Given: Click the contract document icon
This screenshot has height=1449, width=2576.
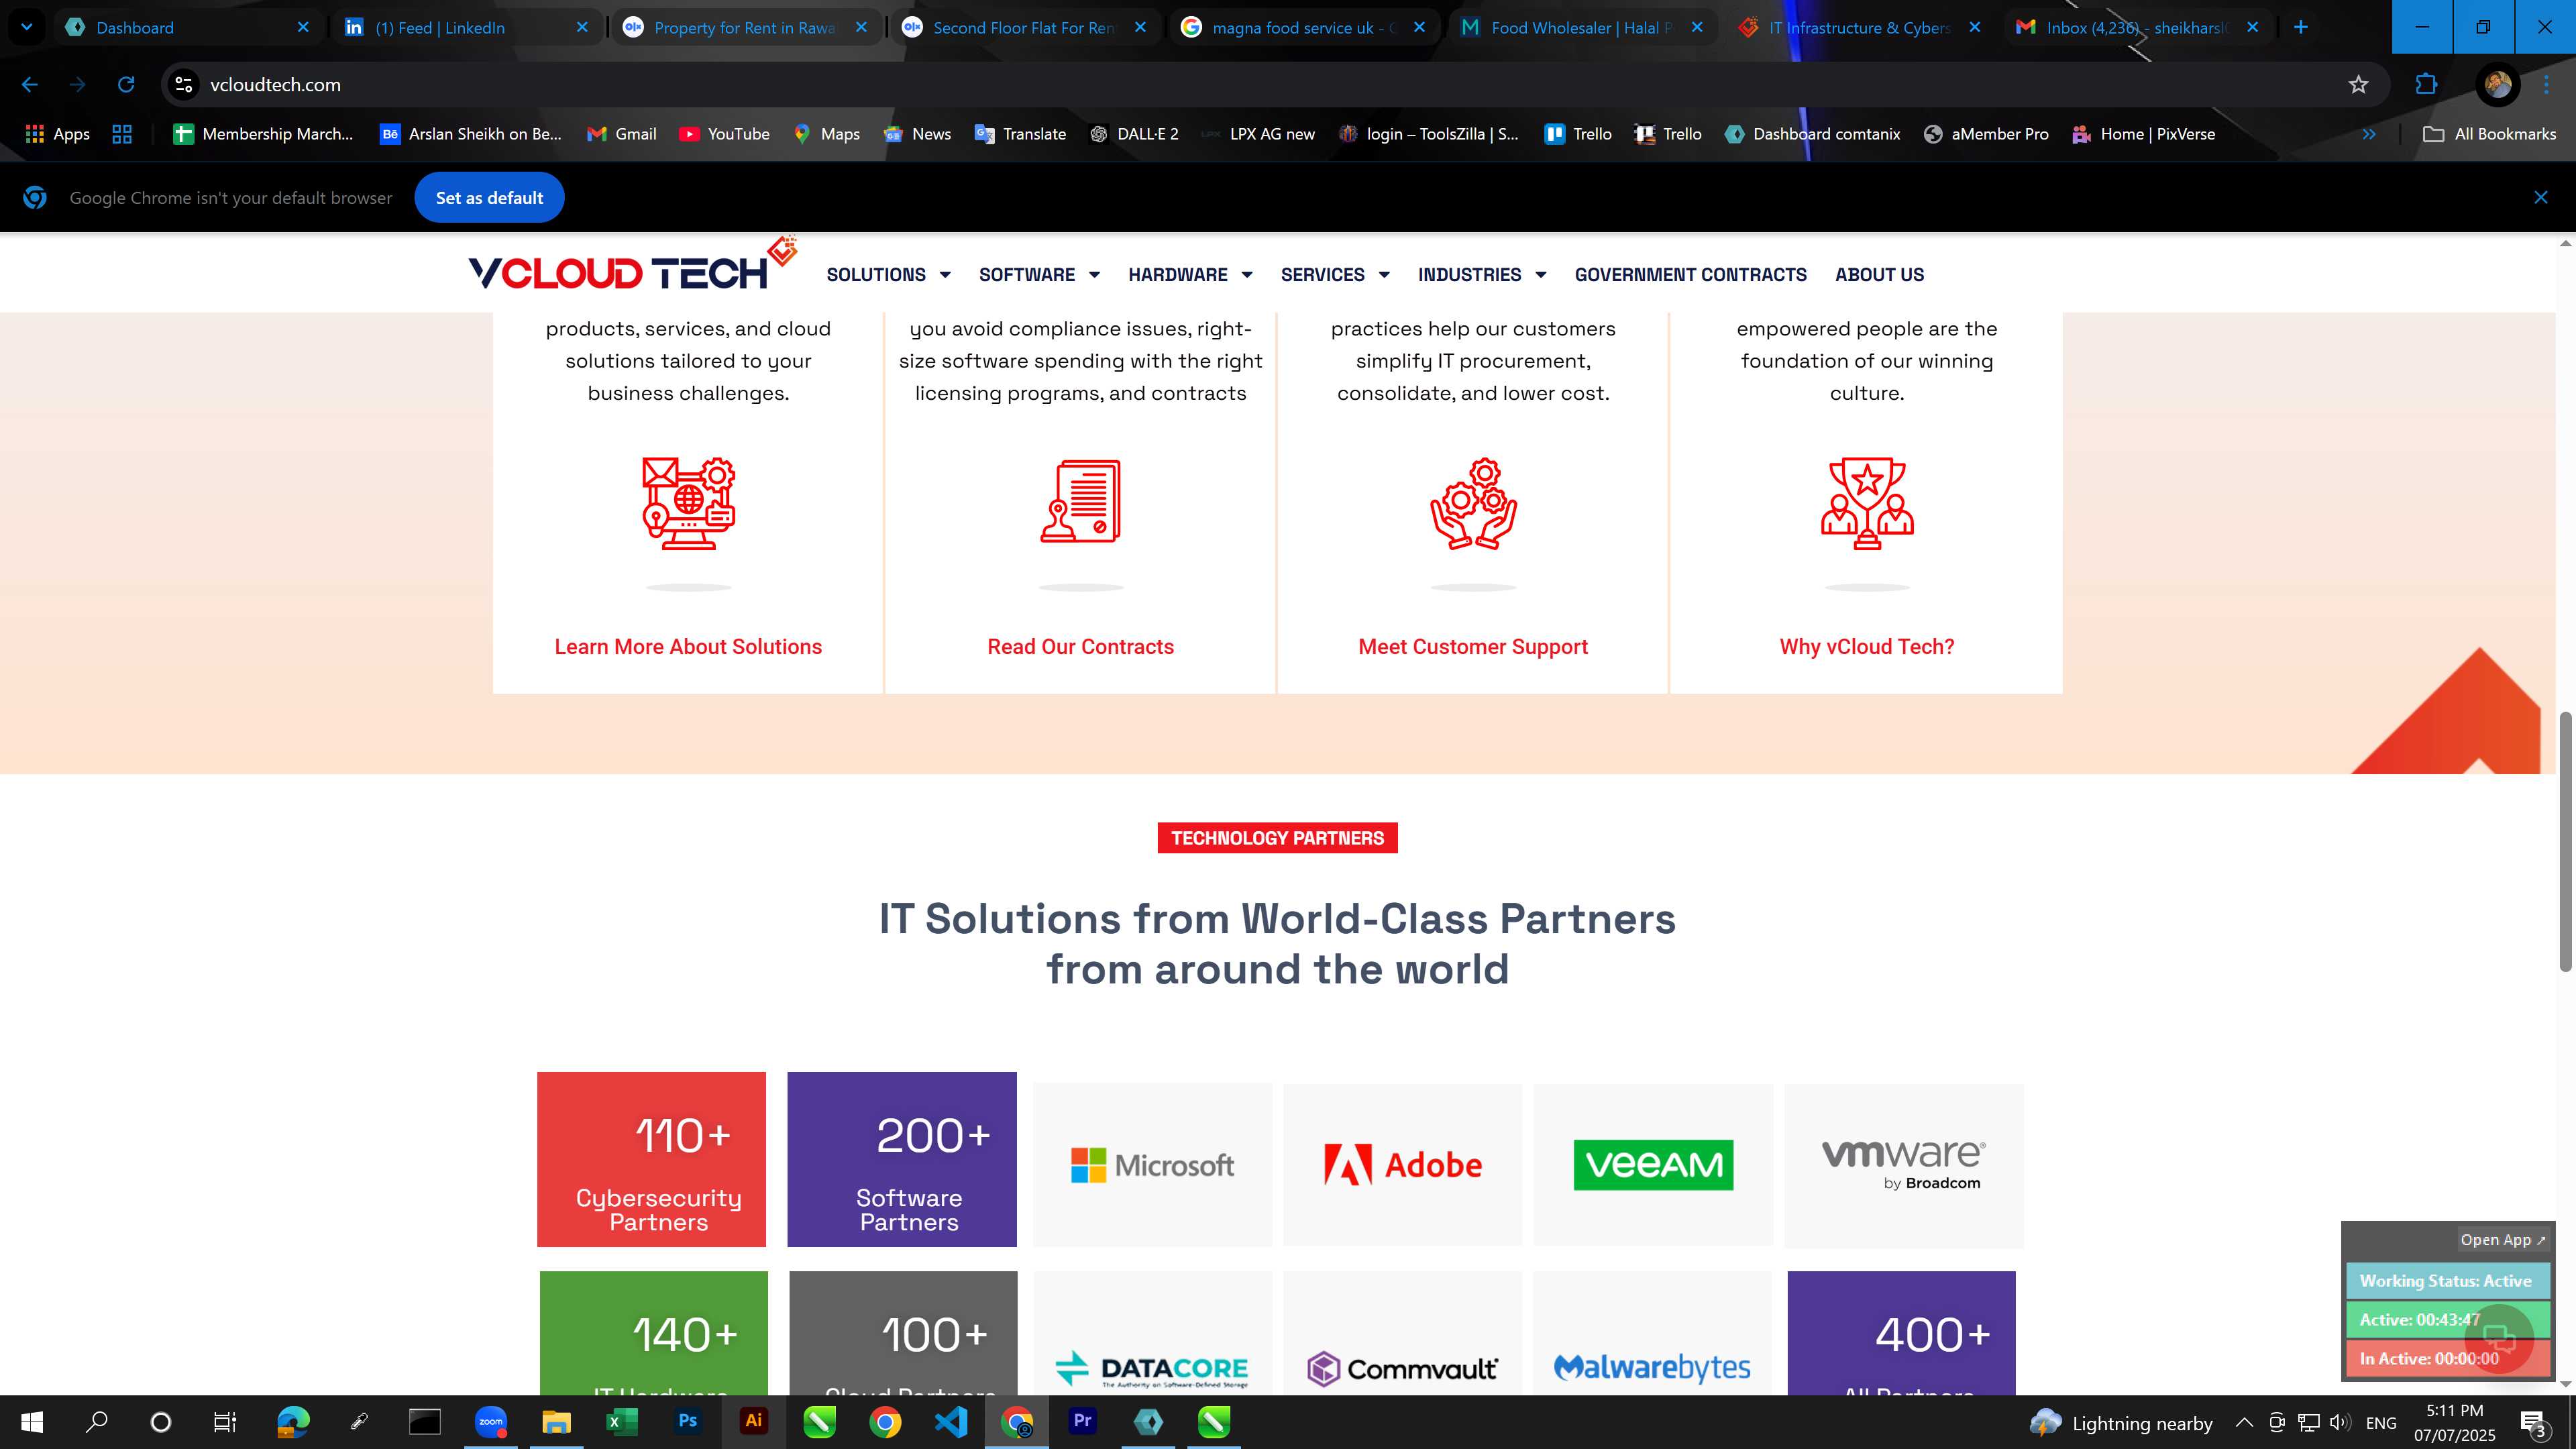Looking at the screenshot, I should pyautogui.click(x=1080, y=501).
